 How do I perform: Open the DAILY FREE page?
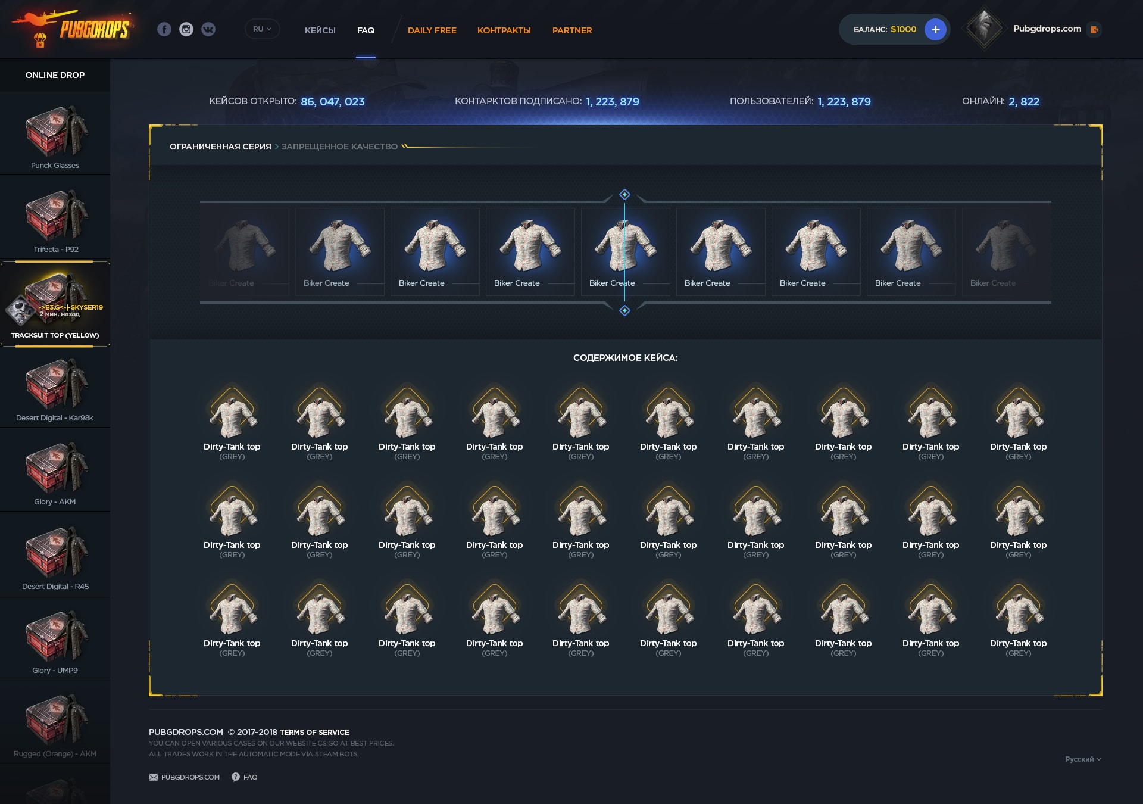coord(432,30)
